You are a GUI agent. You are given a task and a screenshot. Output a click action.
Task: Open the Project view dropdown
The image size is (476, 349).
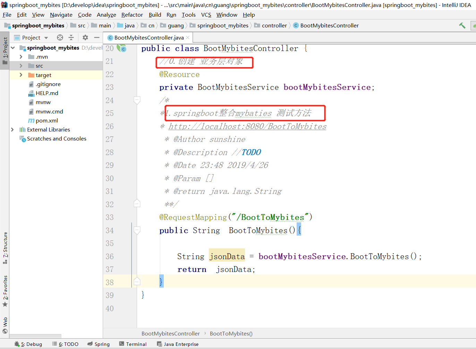[x=46, y=38]
